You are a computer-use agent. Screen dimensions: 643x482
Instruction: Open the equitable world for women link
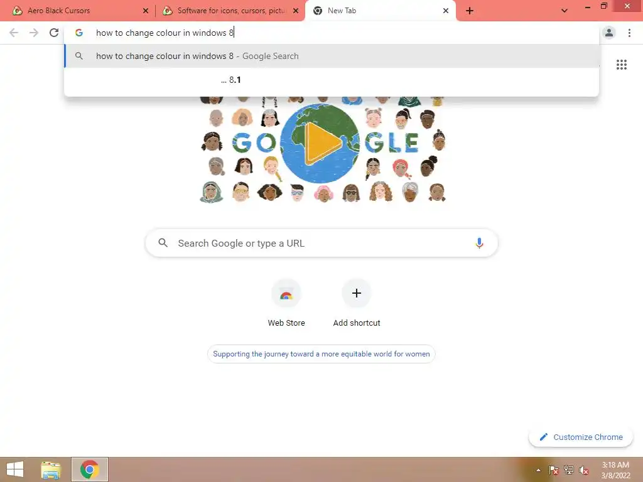coord(321,354)
